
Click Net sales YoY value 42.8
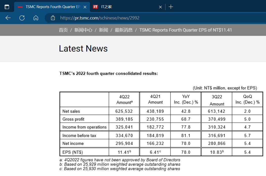point(186,111)
